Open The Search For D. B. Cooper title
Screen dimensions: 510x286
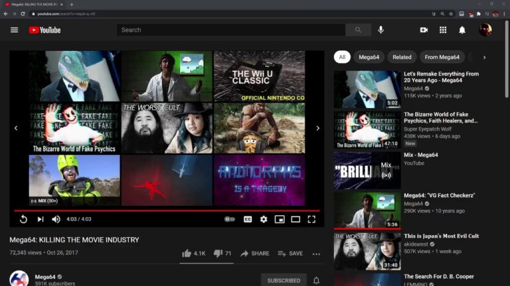(x=439, y=277)
